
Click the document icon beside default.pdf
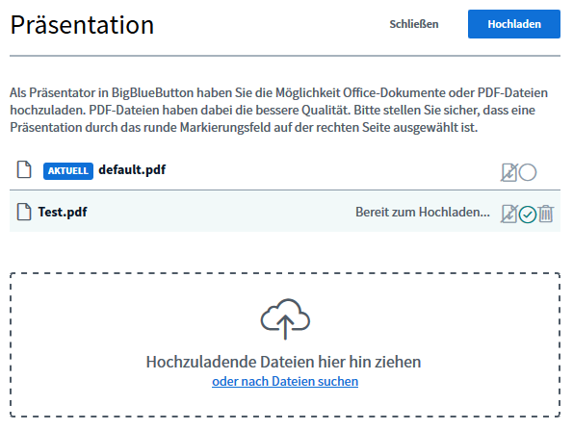(x=24, y=169)
